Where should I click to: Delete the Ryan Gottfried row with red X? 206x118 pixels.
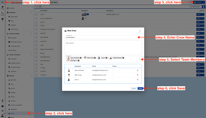137,70
